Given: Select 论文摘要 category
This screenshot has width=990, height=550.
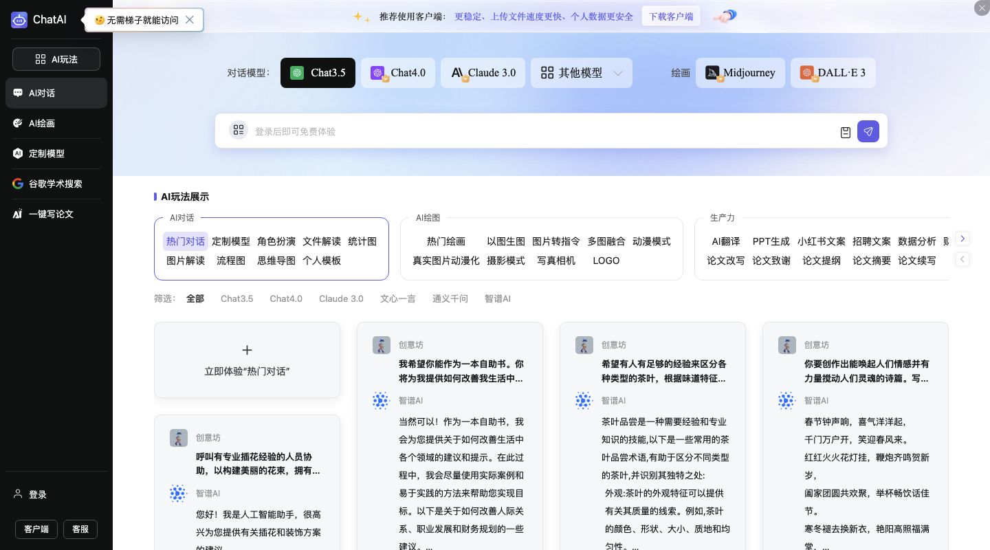Looking at the screenshot, I should tap(872, 261).
